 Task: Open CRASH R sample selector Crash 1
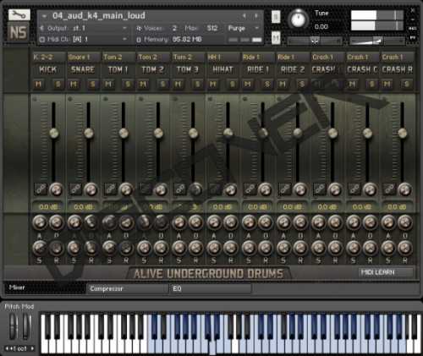pyautogui.click(x=397, y=58)
